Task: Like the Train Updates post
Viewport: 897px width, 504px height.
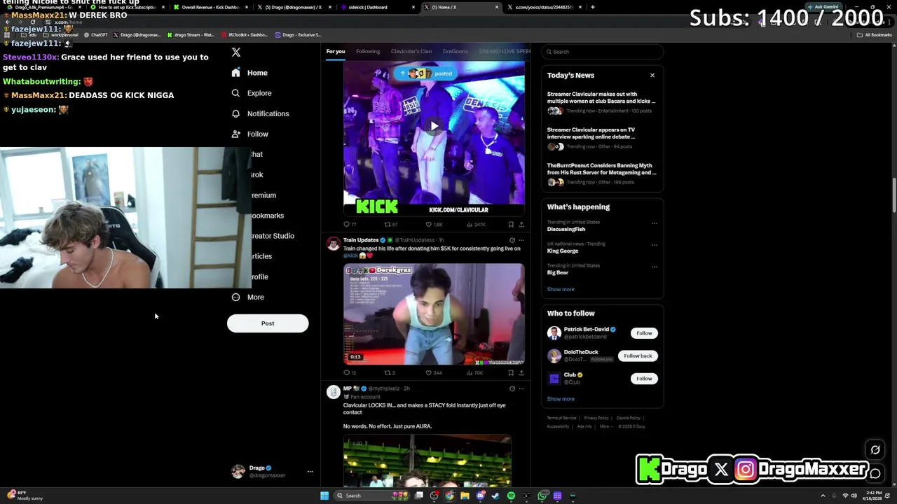Action: pyautogui.click(x=434, y=372)
